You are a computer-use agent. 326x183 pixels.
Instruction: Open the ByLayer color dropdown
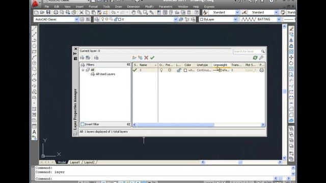tap(235, 19)
